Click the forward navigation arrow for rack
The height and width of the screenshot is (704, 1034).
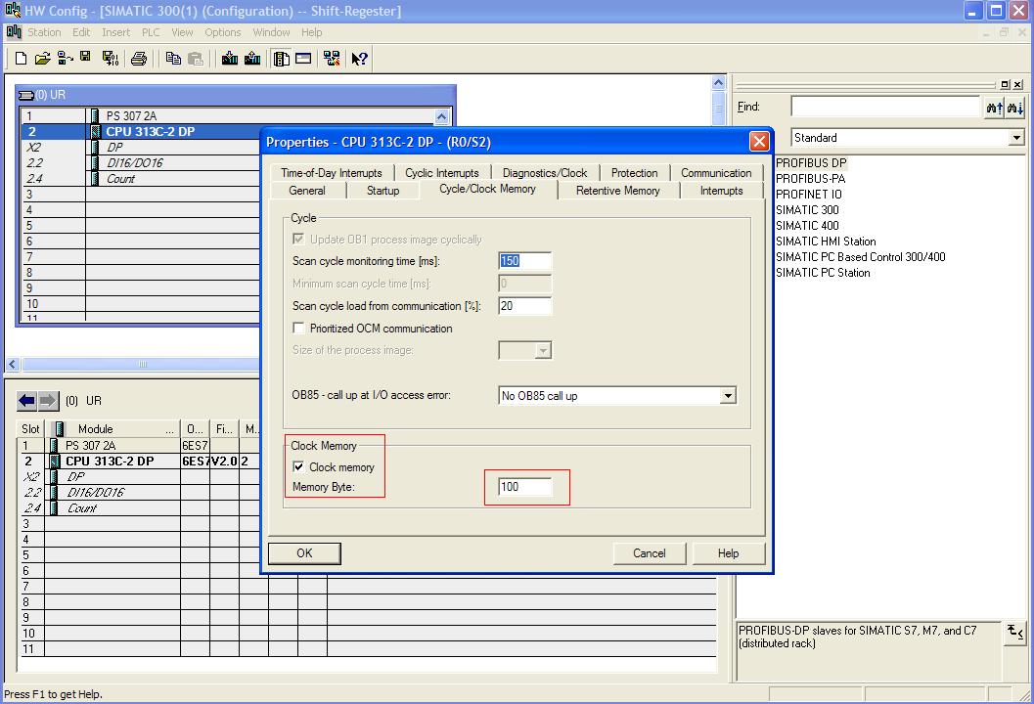click(48, 400)
